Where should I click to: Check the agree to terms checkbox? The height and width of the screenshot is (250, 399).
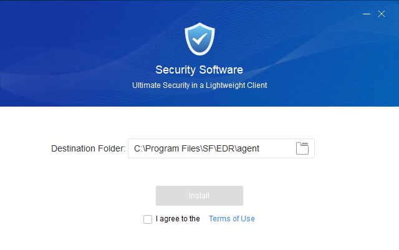[x=148, y=219]
